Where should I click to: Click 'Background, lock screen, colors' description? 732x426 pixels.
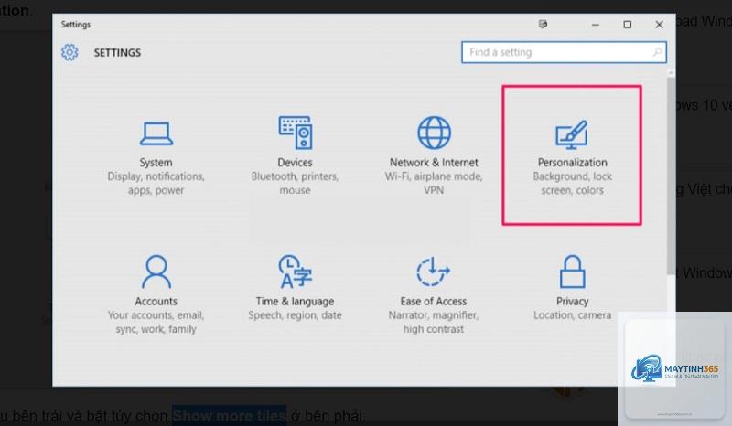point(573,184)
